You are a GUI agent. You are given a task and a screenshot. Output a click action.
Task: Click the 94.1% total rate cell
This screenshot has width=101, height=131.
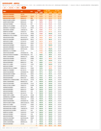pyautogui.click(x=41, y=24)
